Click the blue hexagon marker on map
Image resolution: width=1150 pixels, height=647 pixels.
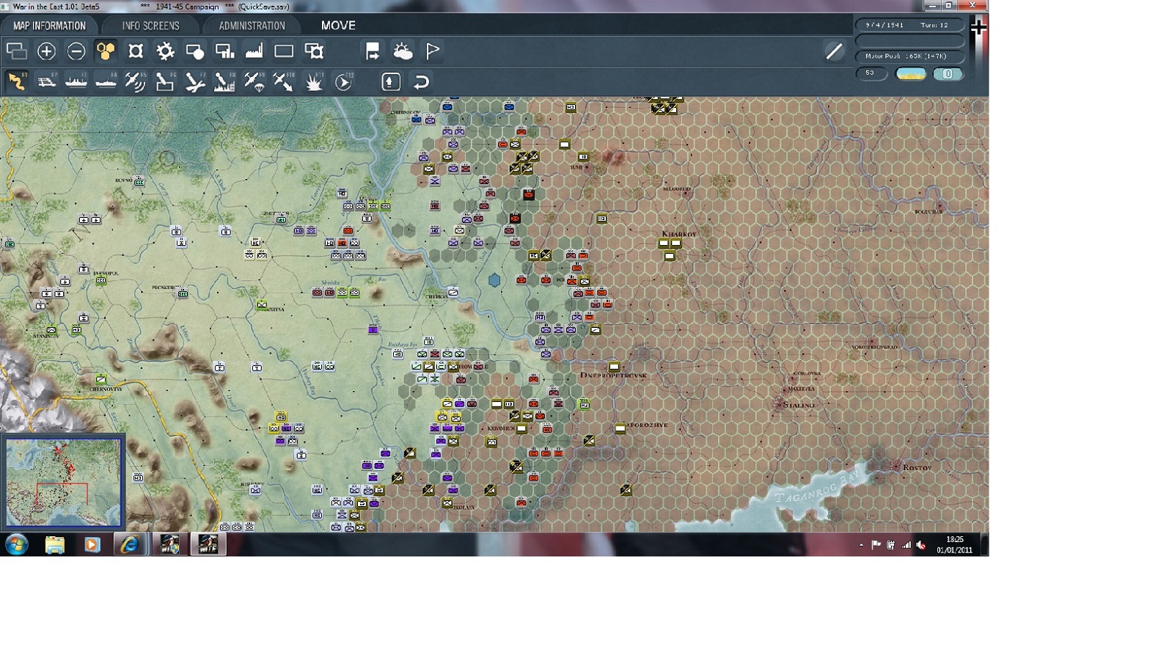[494, 279]
